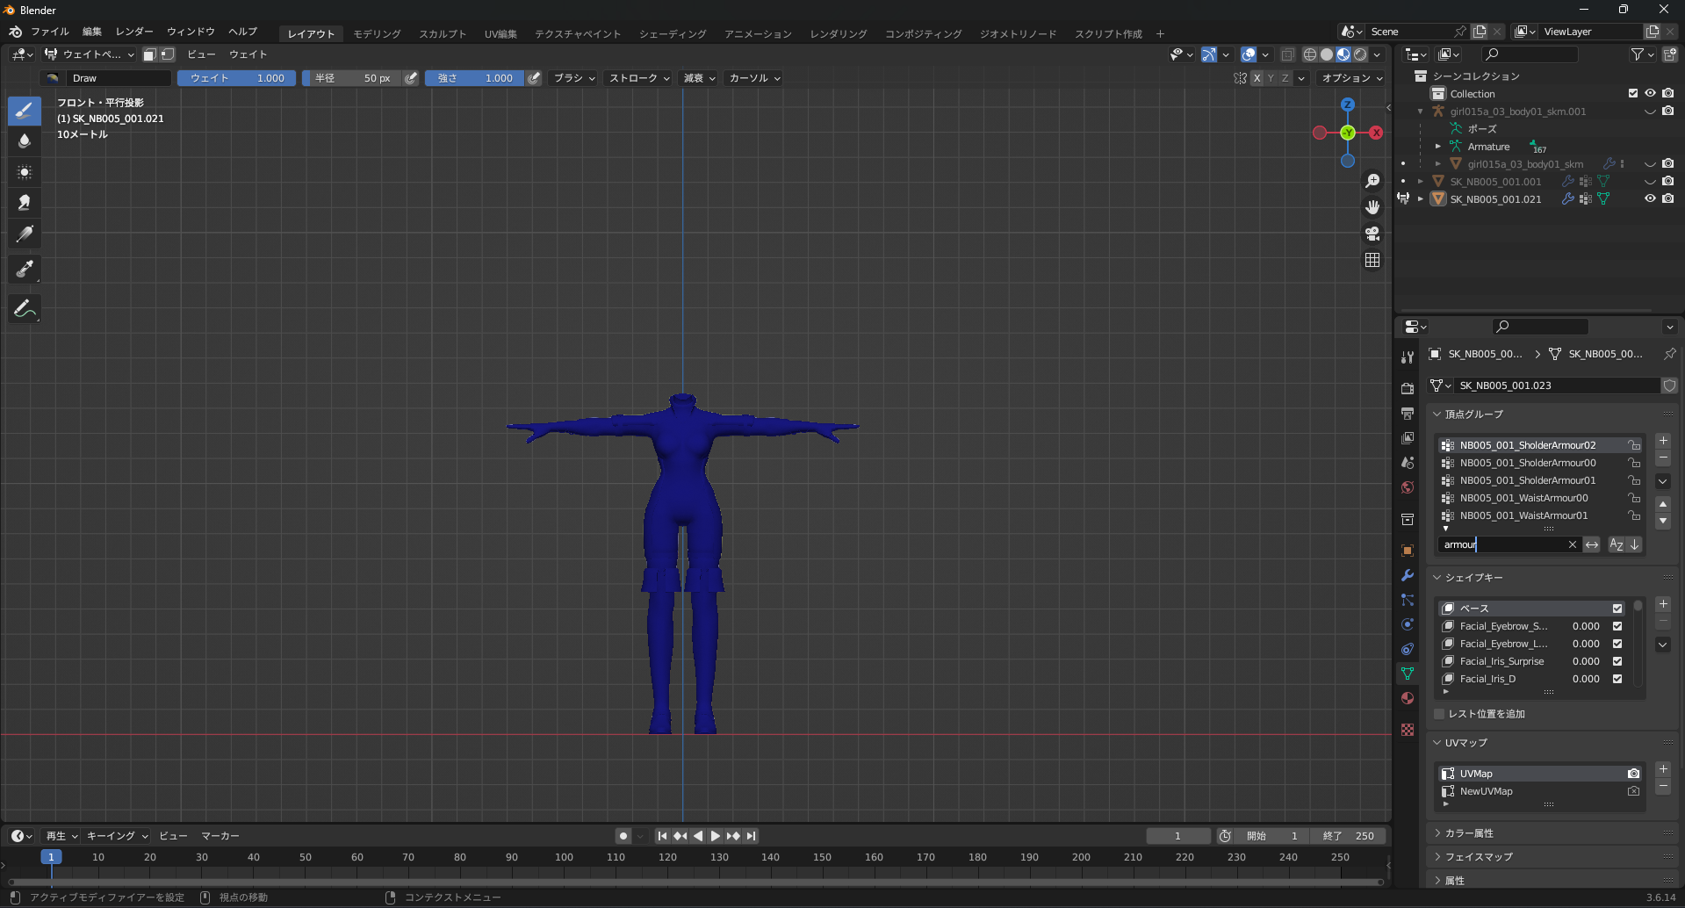Viewport: 1685px width, 908px height.
Task: Open the ウェイトペイント mode dropdown
Action: (90, 54)
